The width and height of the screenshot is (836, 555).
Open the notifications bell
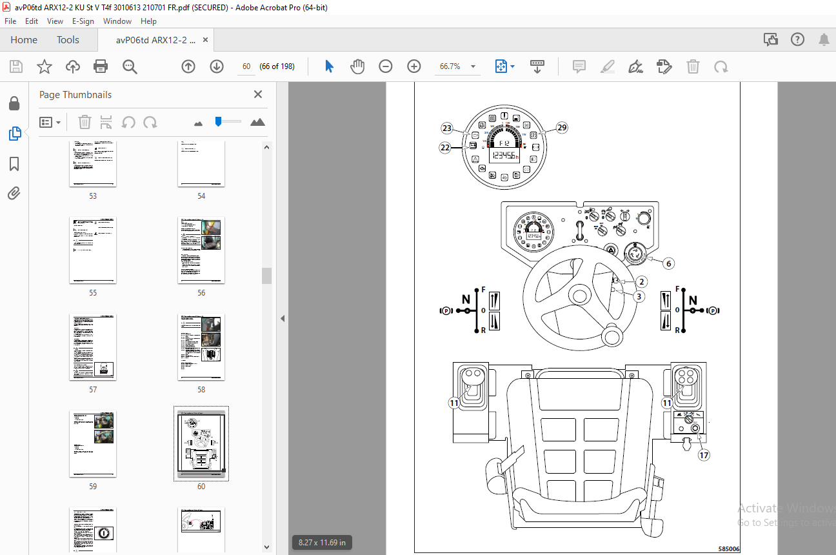824,40
